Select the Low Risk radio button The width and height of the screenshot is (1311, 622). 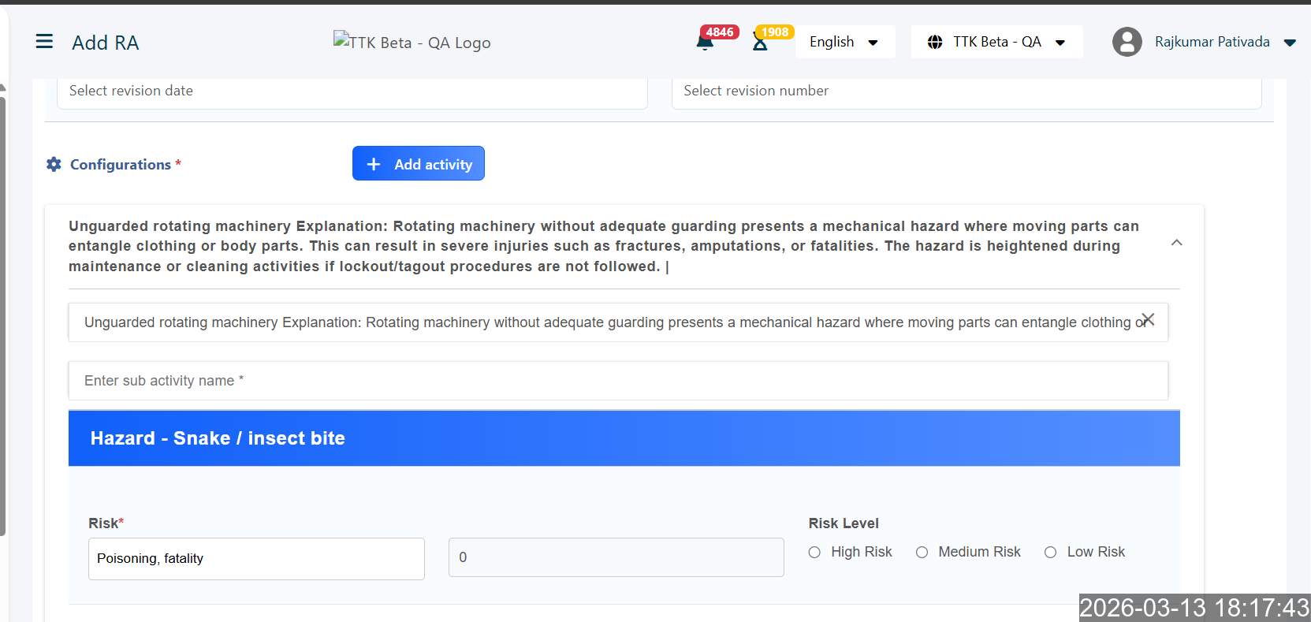(x=1050, y=553)
